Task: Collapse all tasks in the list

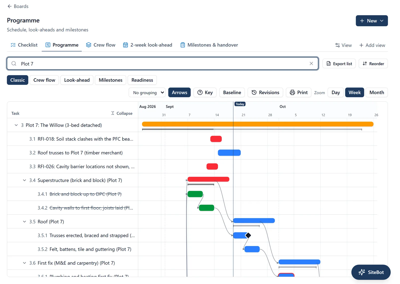Action: click(122, 113)
